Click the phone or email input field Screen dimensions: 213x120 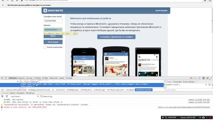click(53, 21)
